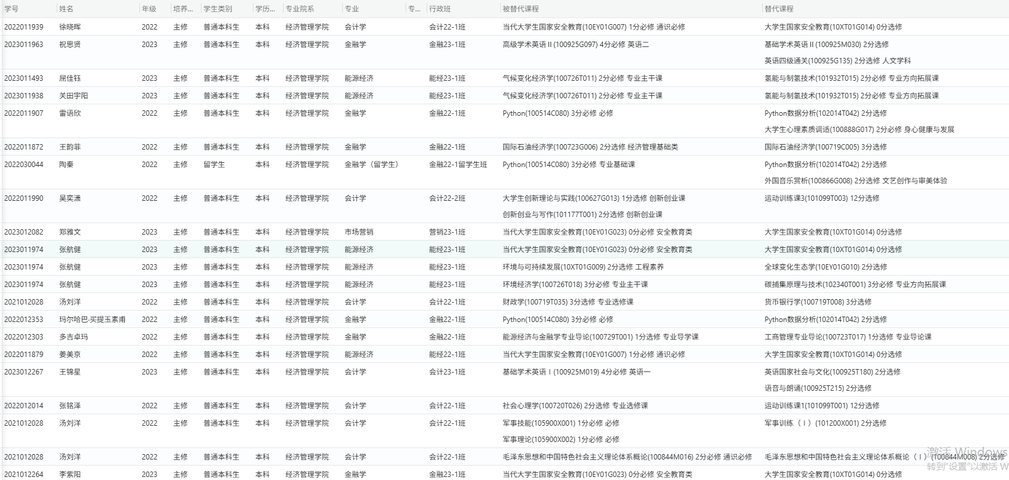Click the 创新创业与写作 course entry
Screen dimensions: 1009x480
582,215
